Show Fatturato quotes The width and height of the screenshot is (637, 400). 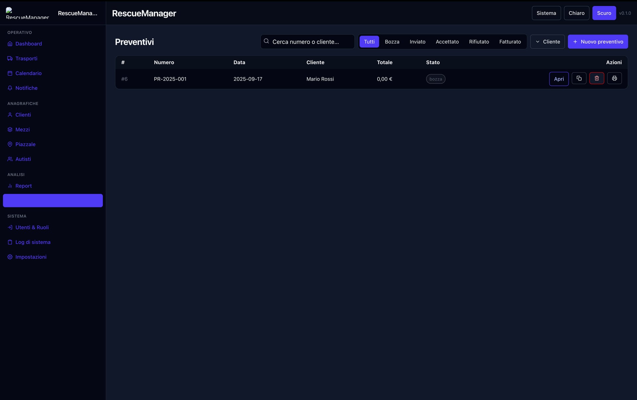(510, 42)
